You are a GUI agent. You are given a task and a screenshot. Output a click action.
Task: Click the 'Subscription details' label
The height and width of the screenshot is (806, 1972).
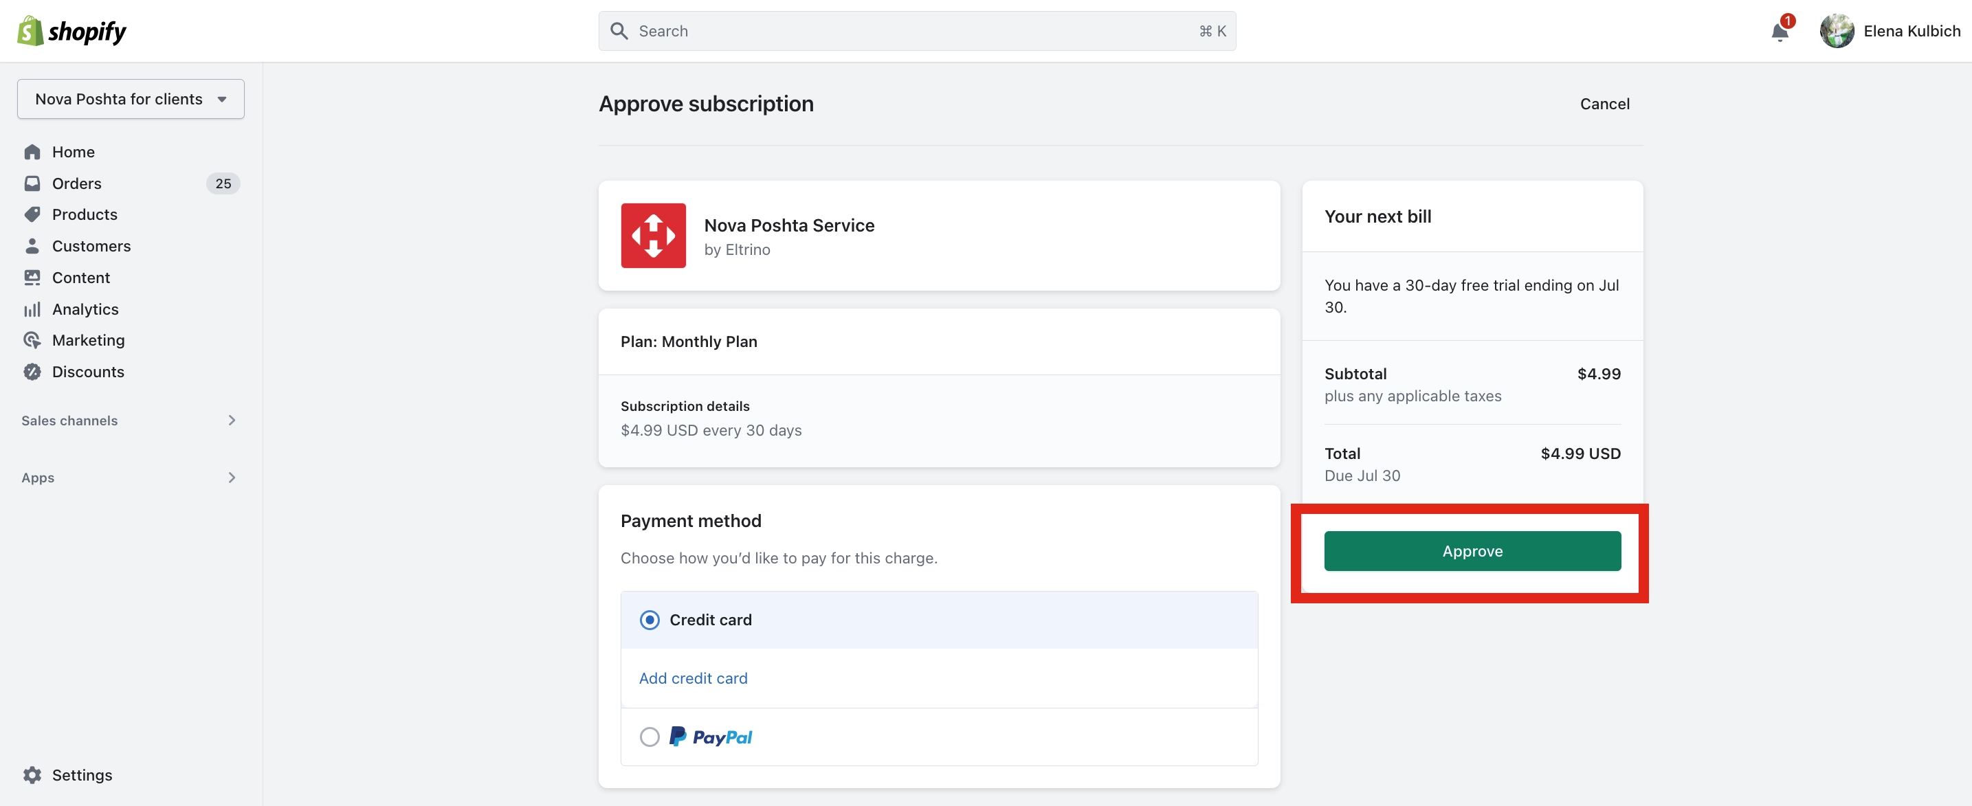pyautogui.click(x=685, y=407)
